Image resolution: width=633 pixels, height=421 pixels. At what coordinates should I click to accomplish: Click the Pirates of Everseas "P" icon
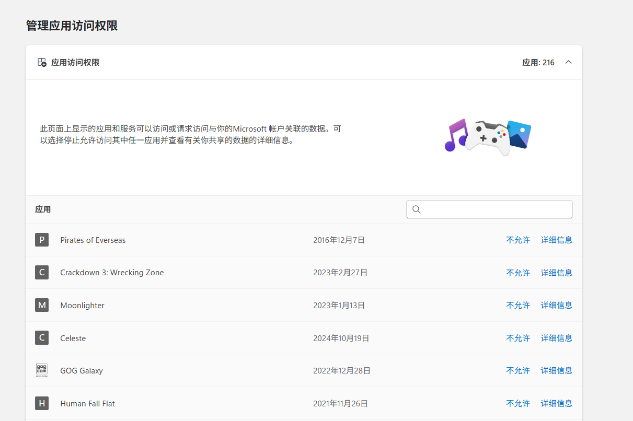click(x=42, y=240)
